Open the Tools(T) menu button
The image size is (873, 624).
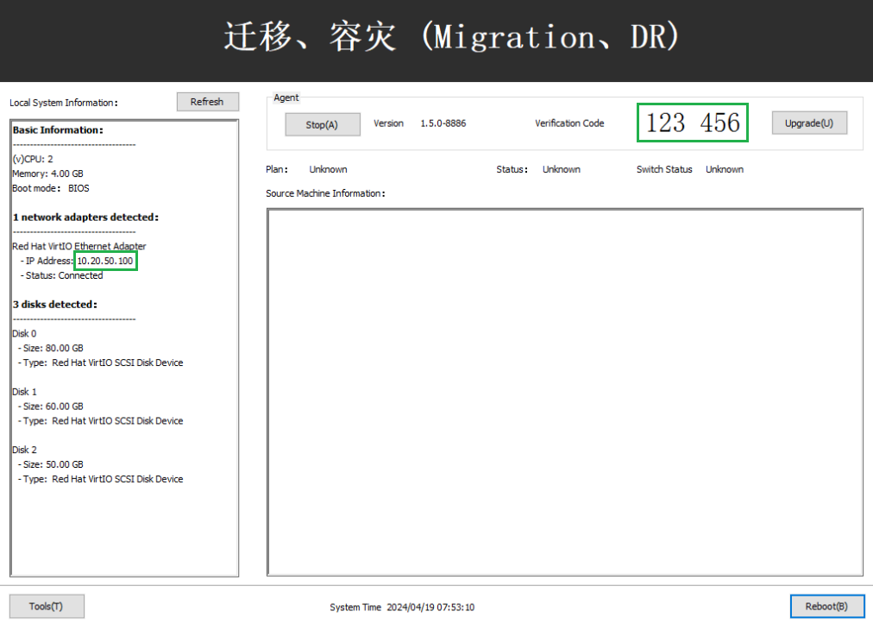coord(47,606)
